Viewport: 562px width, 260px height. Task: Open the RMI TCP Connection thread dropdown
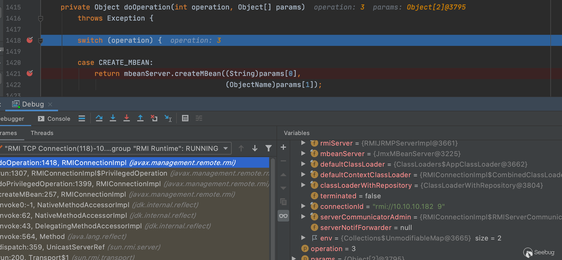point(226,148)
